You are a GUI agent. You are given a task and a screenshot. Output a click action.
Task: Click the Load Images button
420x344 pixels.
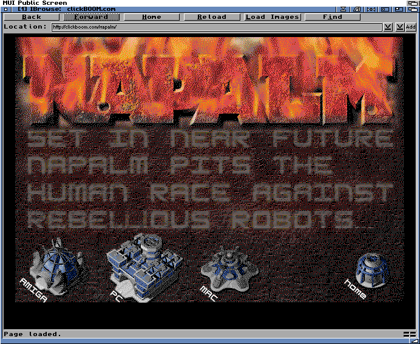click(272, 17)
